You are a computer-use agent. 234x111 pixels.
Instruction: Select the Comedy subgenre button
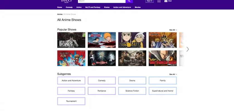tap(102, 80)
